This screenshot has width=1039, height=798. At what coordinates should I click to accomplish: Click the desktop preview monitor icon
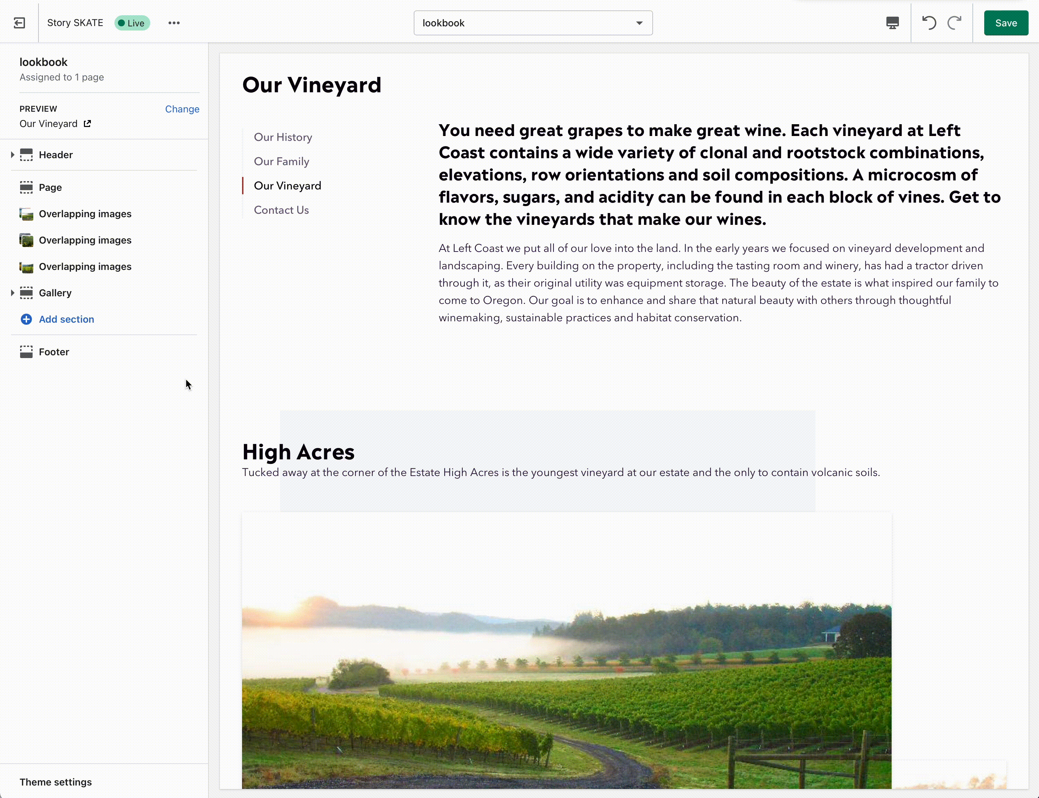892,23
